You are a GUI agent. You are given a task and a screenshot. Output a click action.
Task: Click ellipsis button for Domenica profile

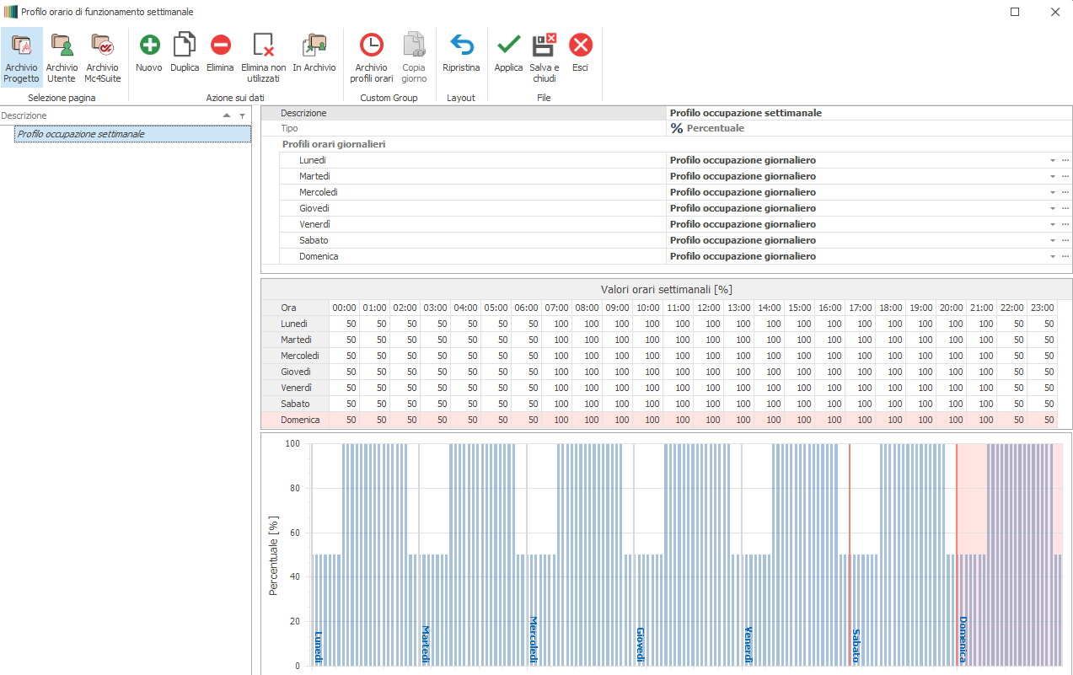click(x=1065, y=256)
